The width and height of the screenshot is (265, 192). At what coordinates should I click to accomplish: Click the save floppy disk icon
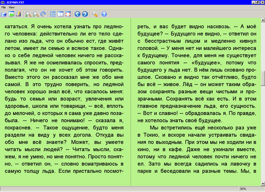18,14
